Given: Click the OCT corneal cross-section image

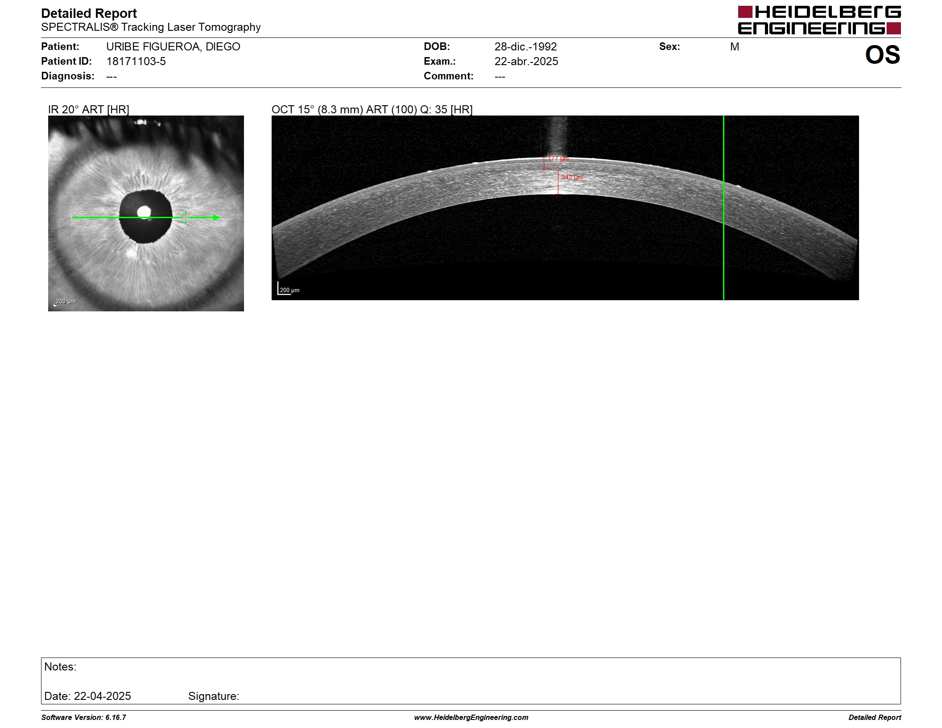Looking at the screenshot, I should tap(565, 208).
